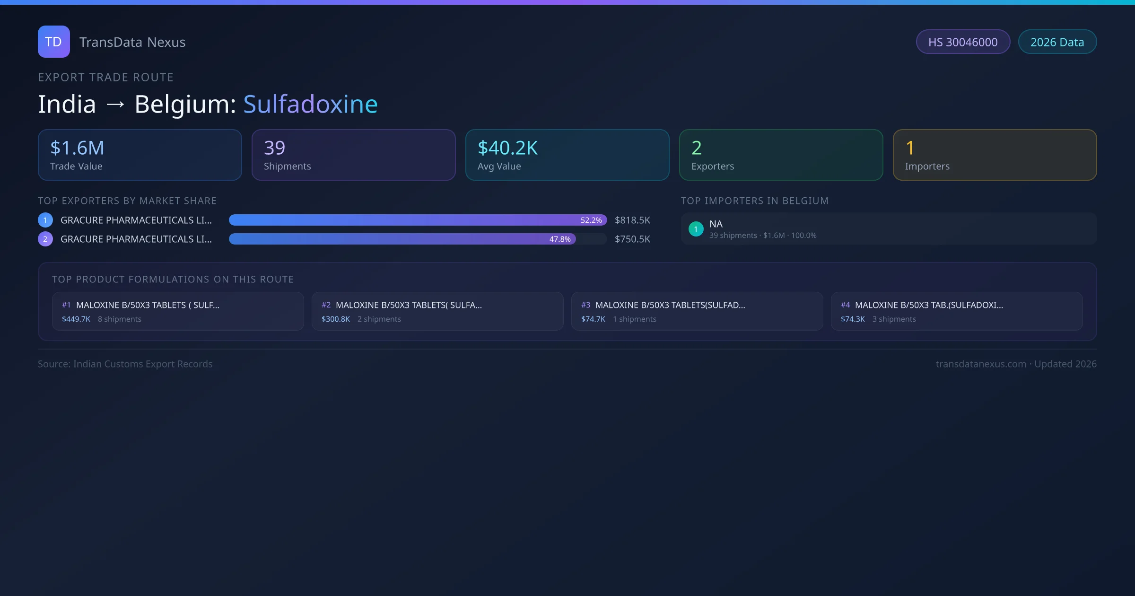
Task: Click the 52.2% market share bar
Action: click(x=417, y=220)
